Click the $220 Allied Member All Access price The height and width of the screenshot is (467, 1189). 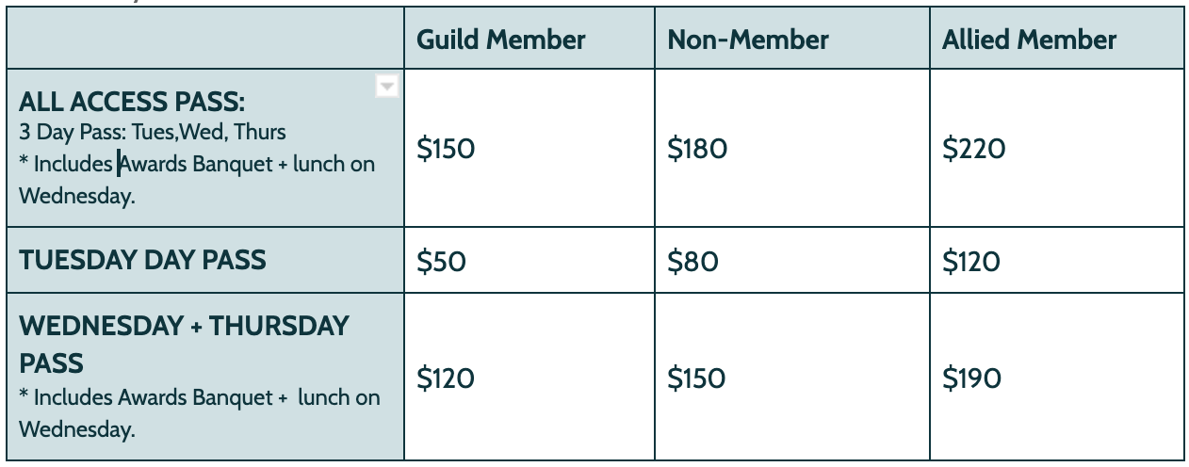(974, 149)
